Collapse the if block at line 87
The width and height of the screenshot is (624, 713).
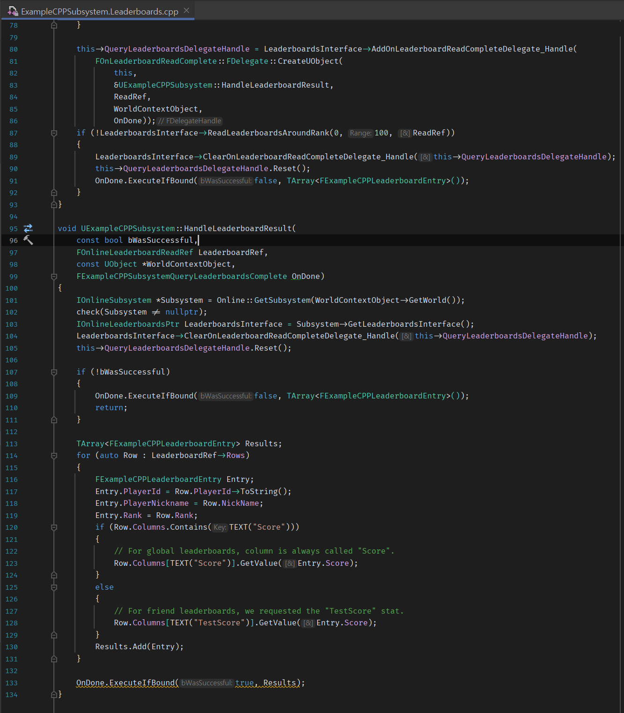click(x=54, y=133)
